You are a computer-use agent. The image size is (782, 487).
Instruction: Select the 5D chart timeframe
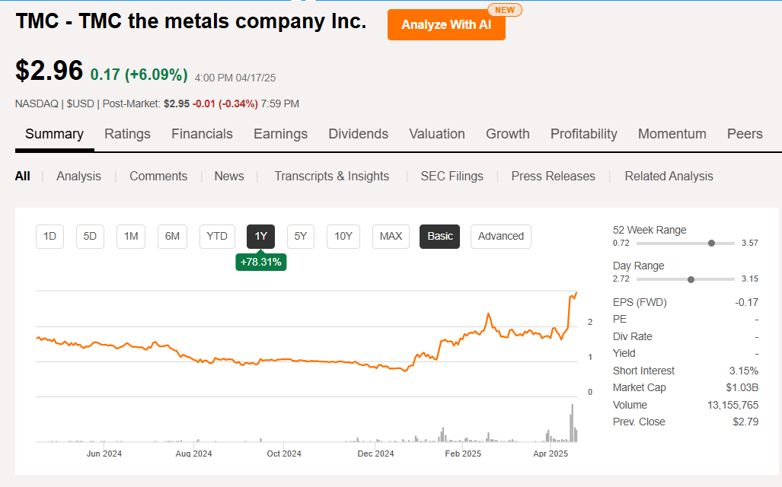(90, 237)
